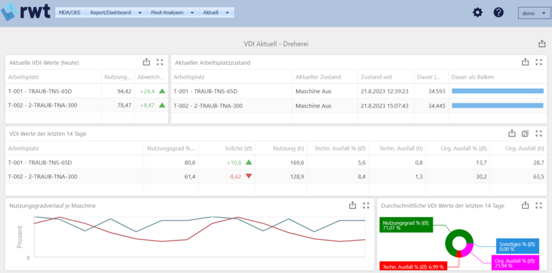The height and width of the screenshot is (273, 552).
Task: Export the VDI Werte der letzten 14 Tage panel
Action: [x=512, y=133]
